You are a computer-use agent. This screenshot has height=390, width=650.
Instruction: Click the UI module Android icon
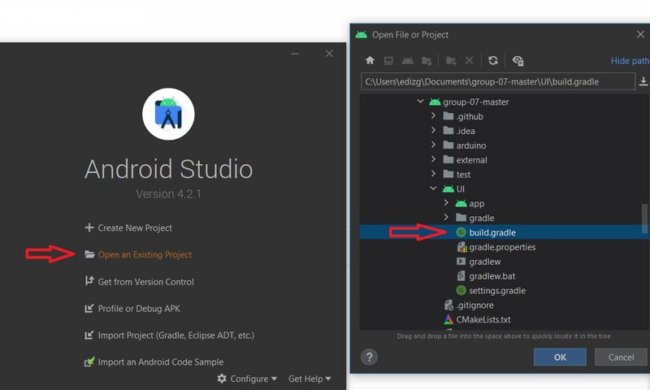(x=448, y=188)
